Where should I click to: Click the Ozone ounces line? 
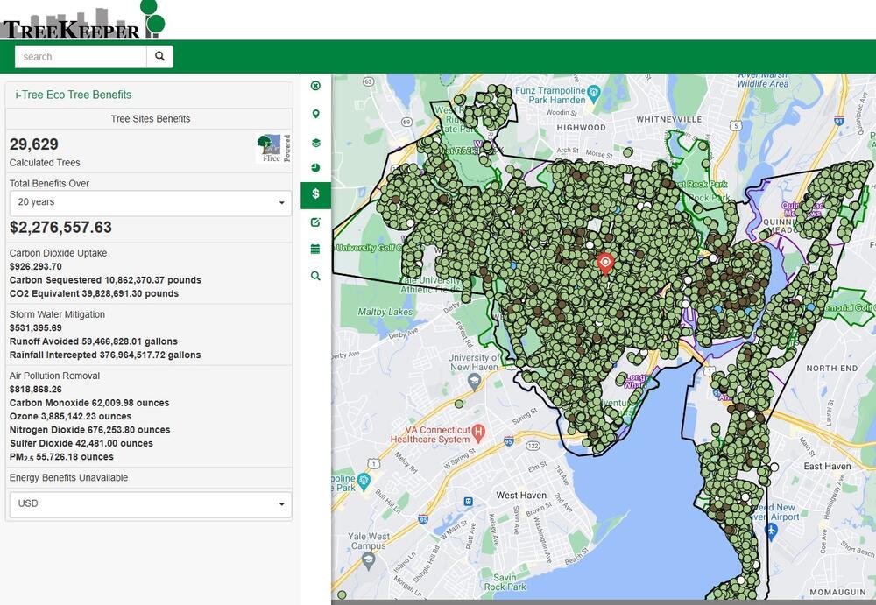[x=70, y=416]
